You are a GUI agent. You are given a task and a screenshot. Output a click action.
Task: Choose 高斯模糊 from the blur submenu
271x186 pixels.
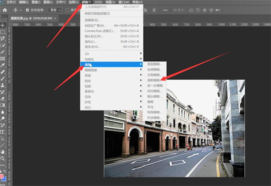click(x=154, y=80)
